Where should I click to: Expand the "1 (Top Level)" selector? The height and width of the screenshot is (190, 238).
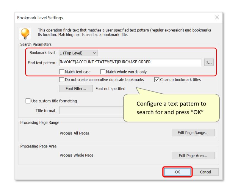94,53
